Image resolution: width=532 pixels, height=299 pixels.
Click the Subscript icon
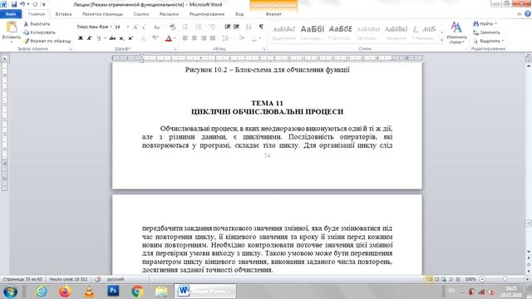[x=121, y=38]
